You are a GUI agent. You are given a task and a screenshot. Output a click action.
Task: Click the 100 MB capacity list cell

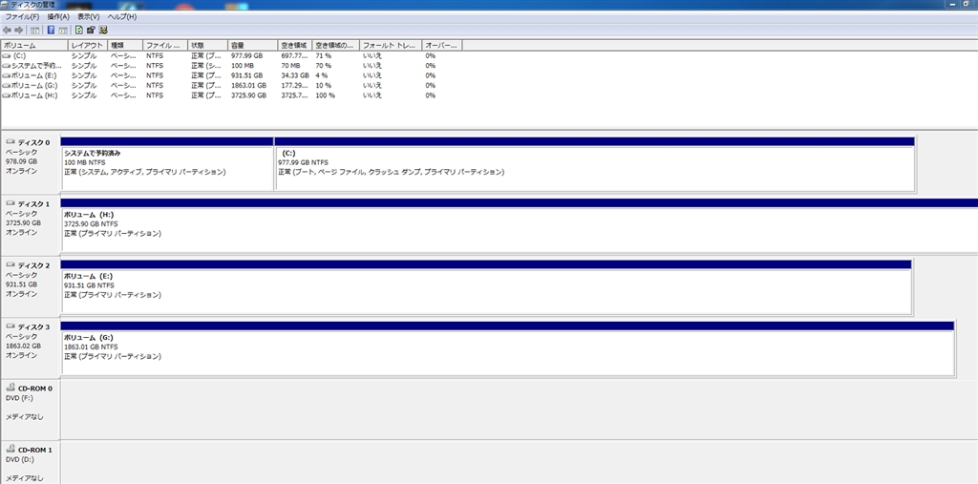coord(242,66)
